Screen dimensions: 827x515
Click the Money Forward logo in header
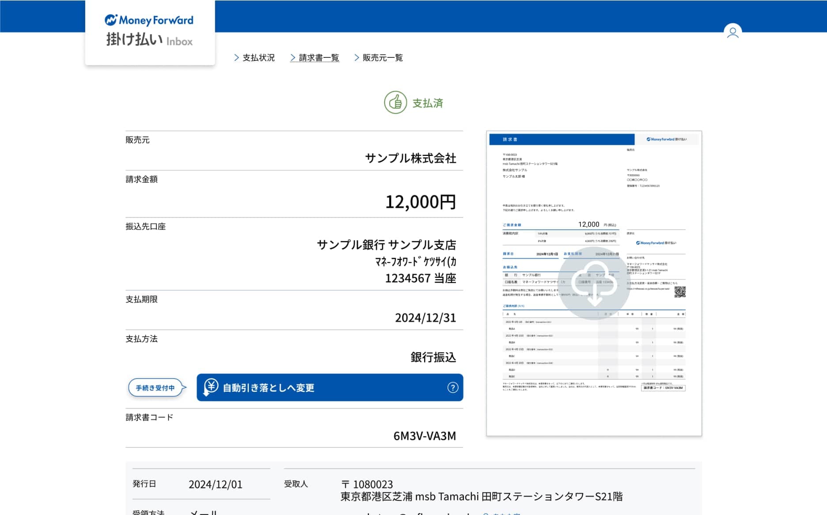[149, 20]
